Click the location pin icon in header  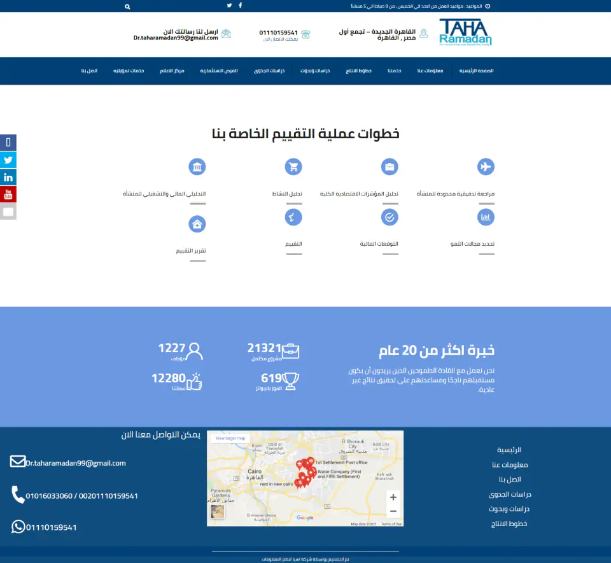(x=424, y=34)
